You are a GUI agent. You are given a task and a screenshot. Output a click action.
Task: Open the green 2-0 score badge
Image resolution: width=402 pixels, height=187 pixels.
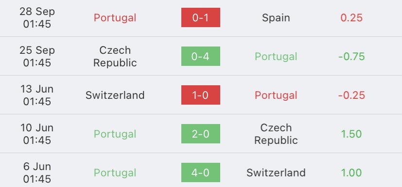tap(200, 134)
